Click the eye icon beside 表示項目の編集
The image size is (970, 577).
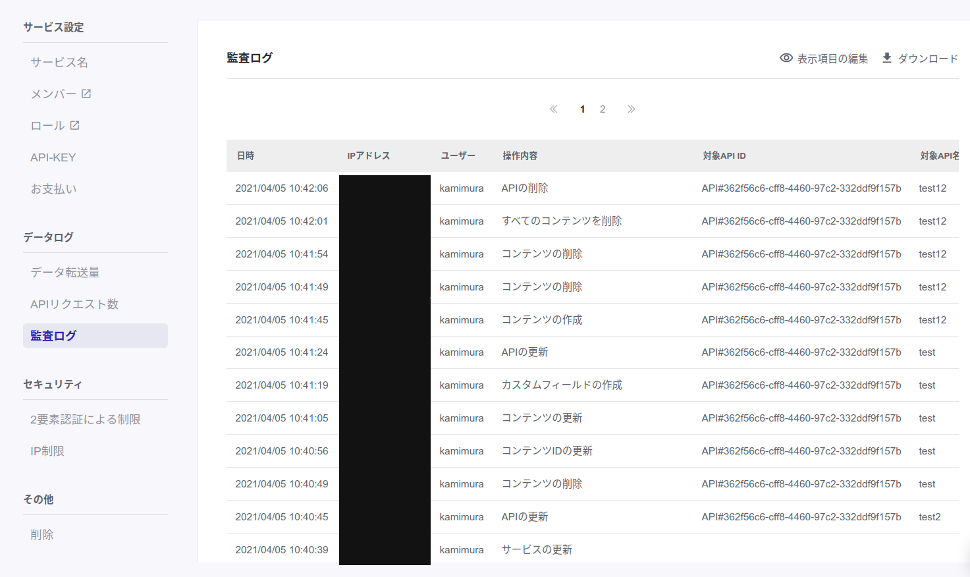coord(786,58)
